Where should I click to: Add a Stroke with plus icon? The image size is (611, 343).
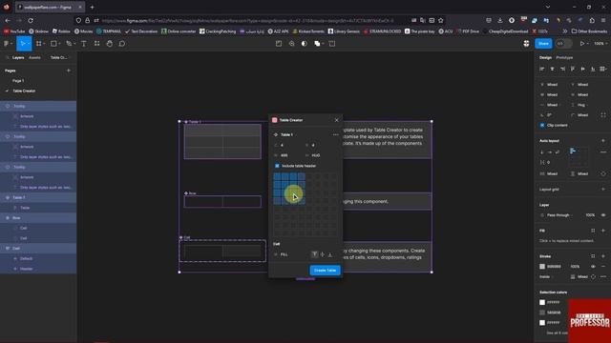coord(603,256)
